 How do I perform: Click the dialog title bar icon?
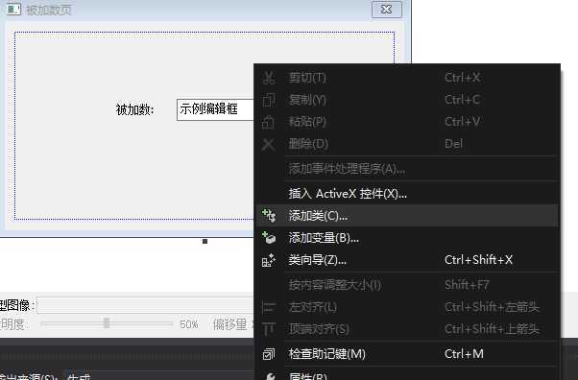(x=13, y=9)
